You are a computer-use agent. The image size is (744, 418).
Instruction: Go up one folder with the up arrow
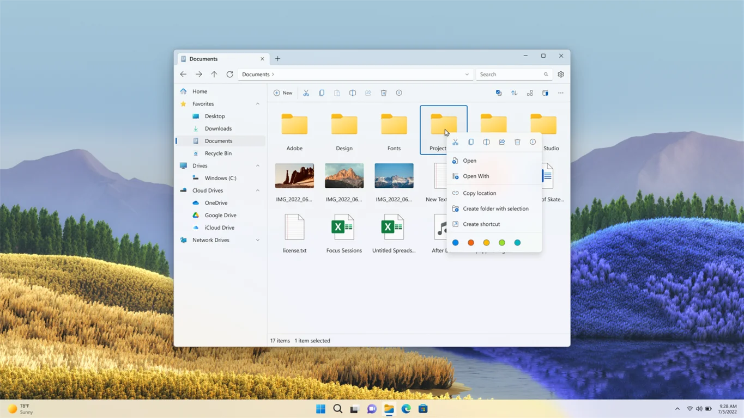pos(214,75)
